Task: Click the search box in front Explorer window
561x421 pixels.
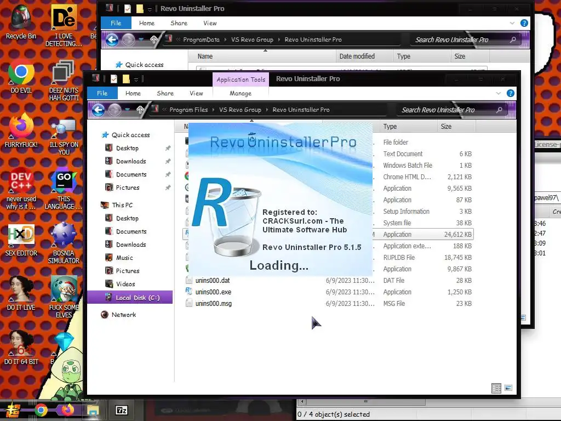Action: [452, 110]
